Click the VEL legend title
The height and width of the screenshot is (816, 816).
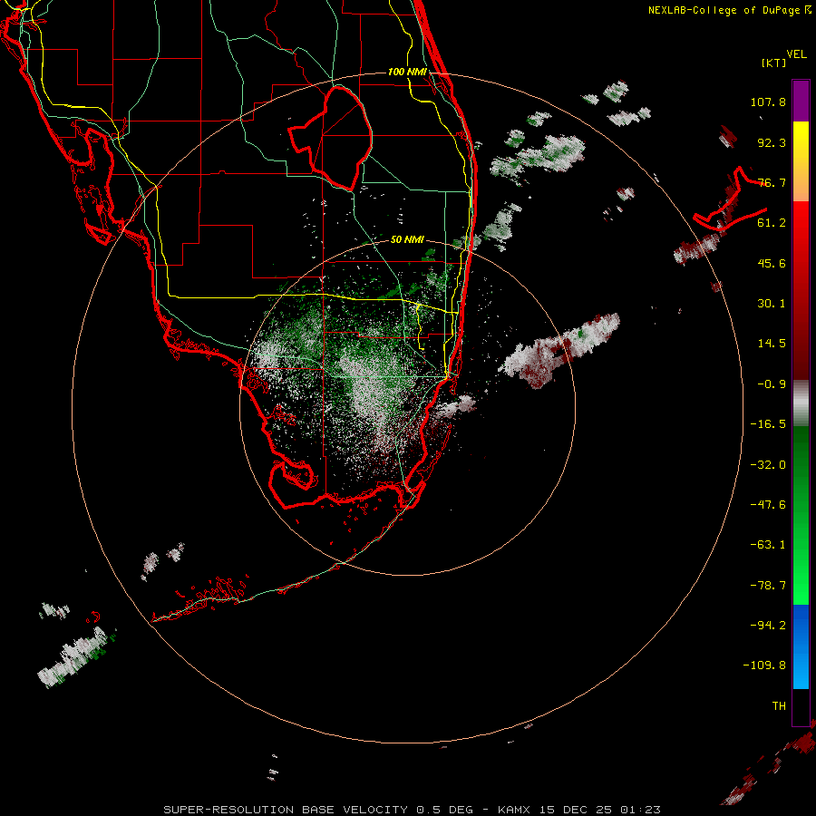(796, 54)
